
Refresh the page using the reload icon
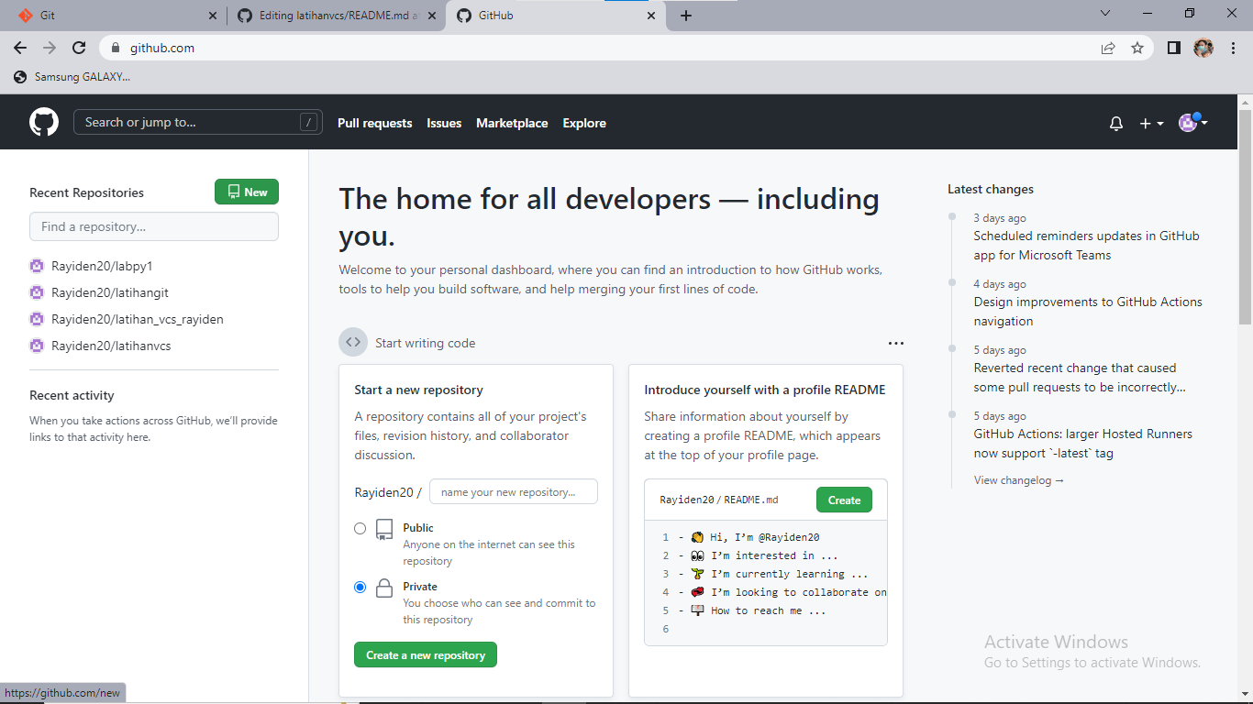click(79, 48)
